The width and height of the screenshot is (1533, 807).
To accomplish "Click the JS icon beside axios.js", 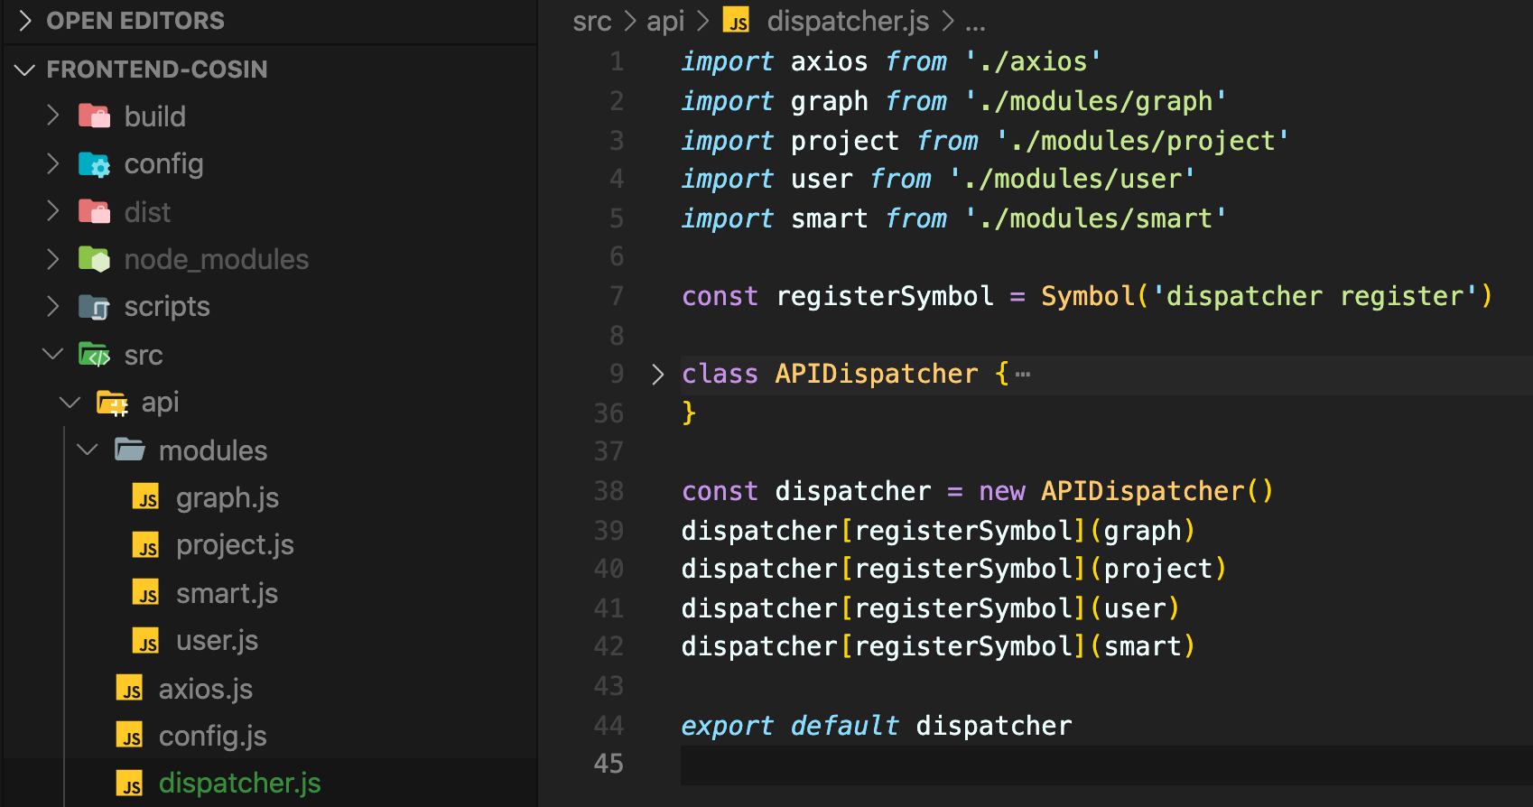I will click(x=130, y=688).
